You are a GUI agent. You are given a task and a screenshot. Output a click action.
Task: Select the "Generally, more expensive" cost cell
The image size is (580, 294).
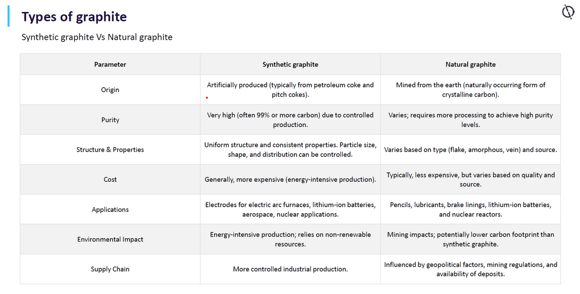(290, 179)
